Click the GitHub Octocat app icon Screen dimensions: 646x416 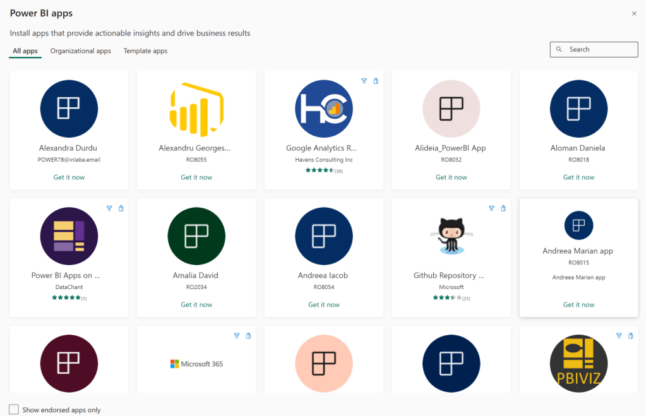coord(452,235)
